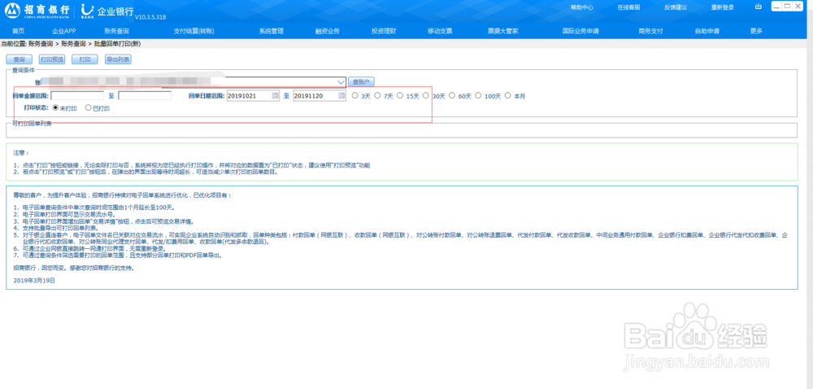The image size is (813, 389).
Task: Open the end date calendar picker icon
Action: [x=341, y=95]
